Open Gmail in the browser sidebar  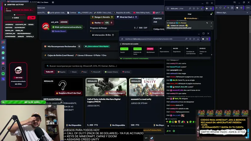pos(3,42)
